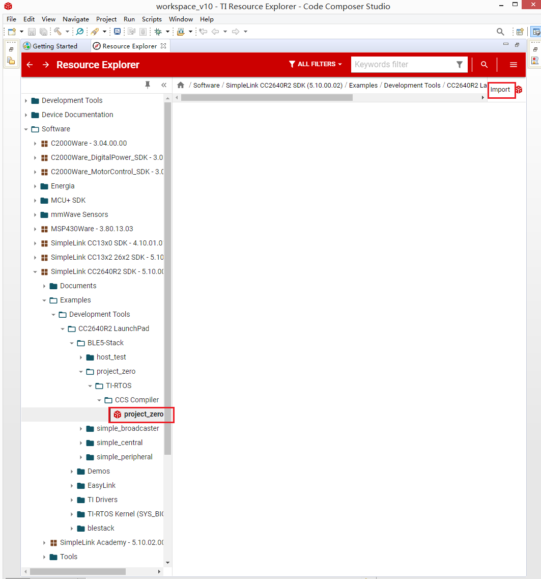The height and width of the screenshot is (579, 541).
Task: Expand the Energia folder node
Action: click(35, 186)
